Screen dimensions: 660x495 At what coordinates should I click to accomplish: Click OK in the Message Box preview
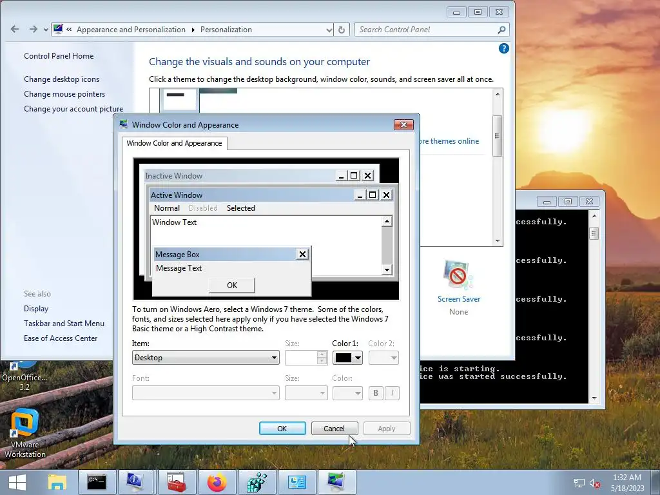coord(232,285)
